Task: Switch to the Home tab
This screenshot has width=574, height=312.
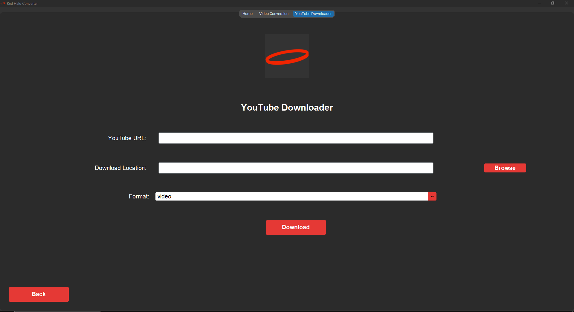Action: click(247, 14)
